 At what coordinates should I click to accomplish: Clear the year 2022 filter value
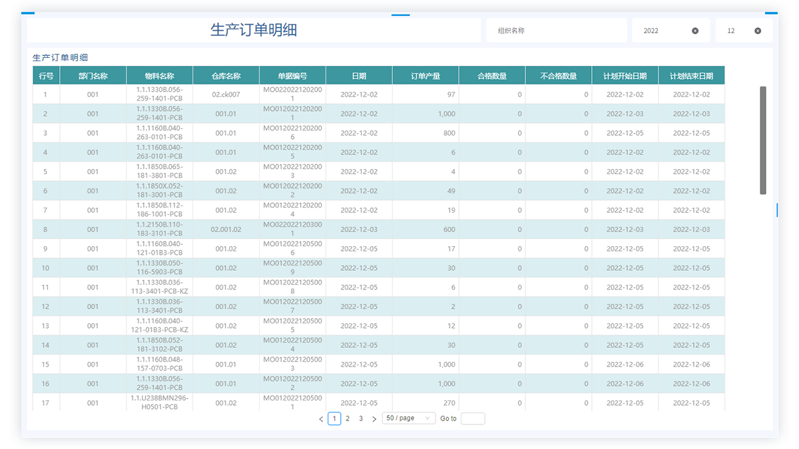[x=695, y=31]
